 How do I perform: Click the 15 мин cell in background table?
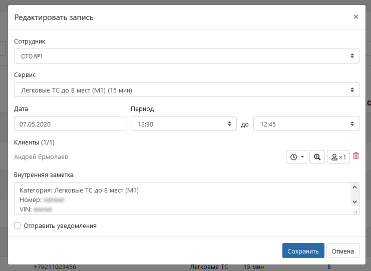pyautogui.click(x=254, y=267)
